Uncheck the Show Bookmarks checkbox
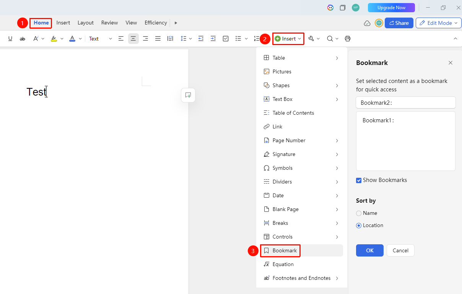 tap(359, 180)
